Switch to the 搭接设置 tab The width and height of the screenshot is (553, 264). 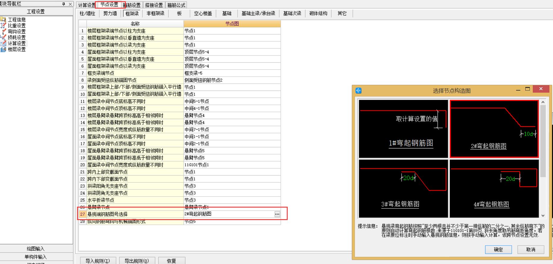(x=154, y=5)
